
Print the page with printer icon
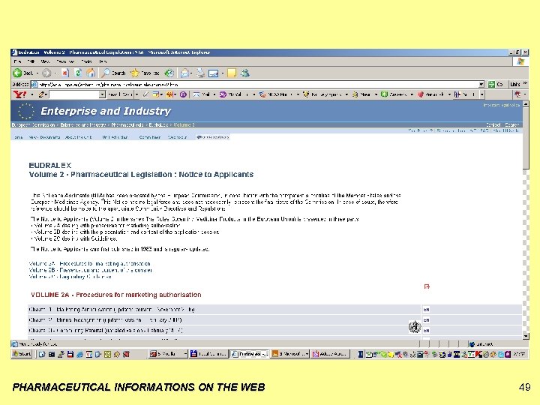click(x=200, y=73)
